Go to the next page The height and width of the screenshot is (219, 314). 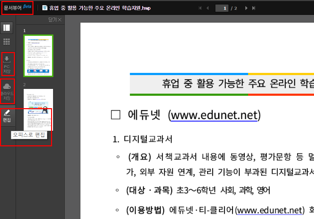tap(246, 8)
